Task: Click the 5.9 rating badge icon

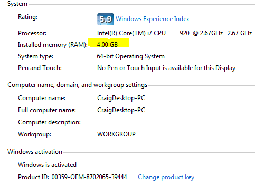Action: click(x=106, y=19)
